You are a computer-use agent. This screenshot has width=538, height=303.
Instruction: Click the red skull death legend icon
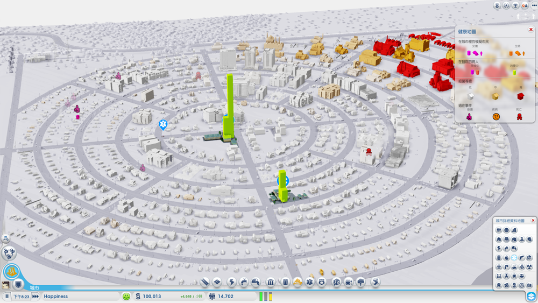point(520,117)
